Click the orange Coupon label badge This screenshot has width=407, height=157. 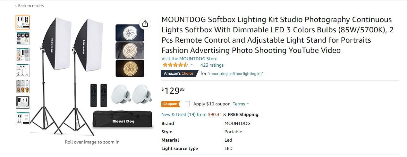click(170, 104)
